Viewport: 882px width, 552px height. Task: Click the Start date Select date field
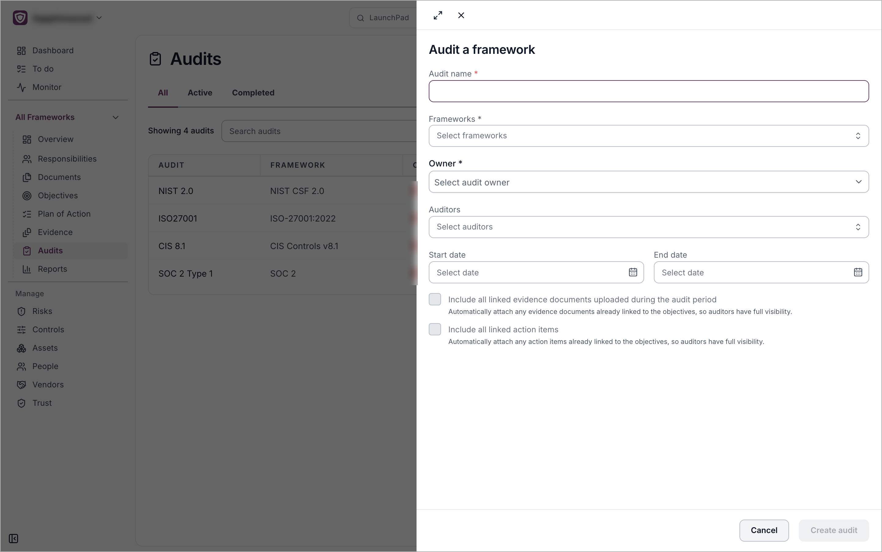click(536, 272)
